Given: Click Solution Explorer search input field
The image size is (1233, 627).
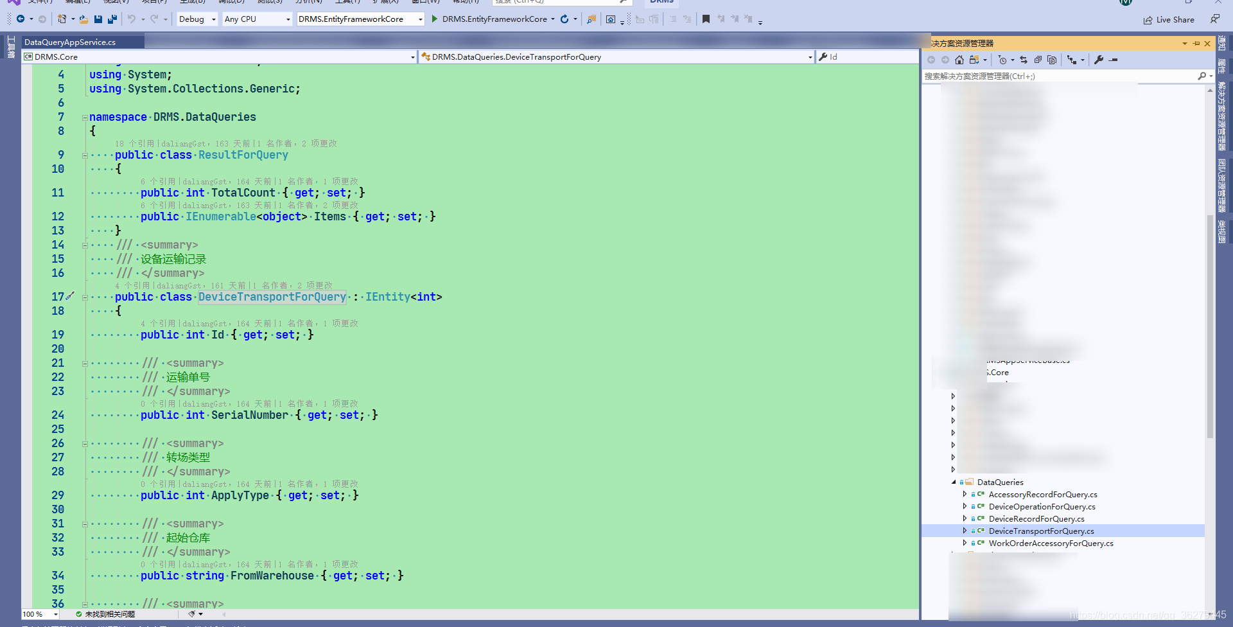Looking at the screenshot, I should click(1059, 76).
